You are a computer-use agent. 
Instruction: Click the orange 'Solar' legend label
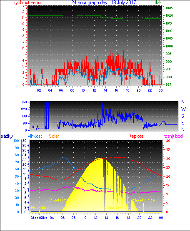point(54,136)
